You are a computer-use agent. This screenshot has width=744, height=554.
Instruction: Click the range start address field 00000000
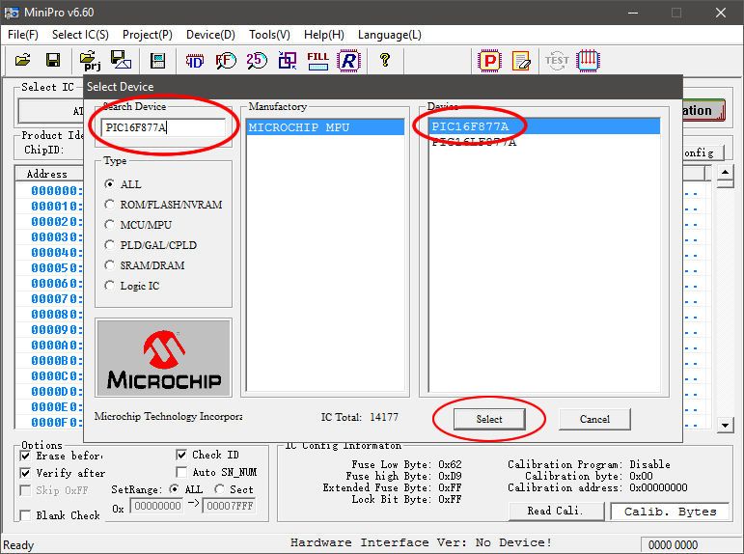point(157,506)
